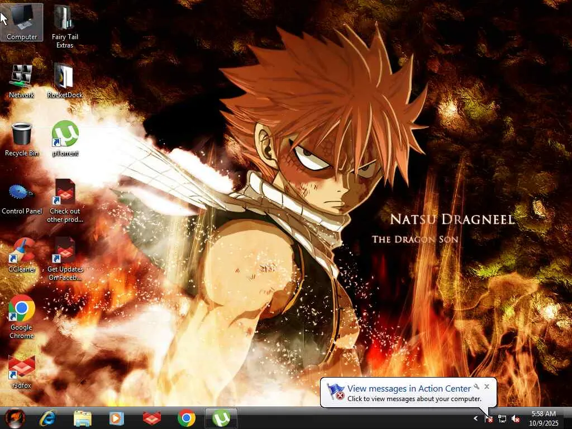Open the clock showing 5:58 AM
Screen dimensions: 572x429
(x=544, y=418)
